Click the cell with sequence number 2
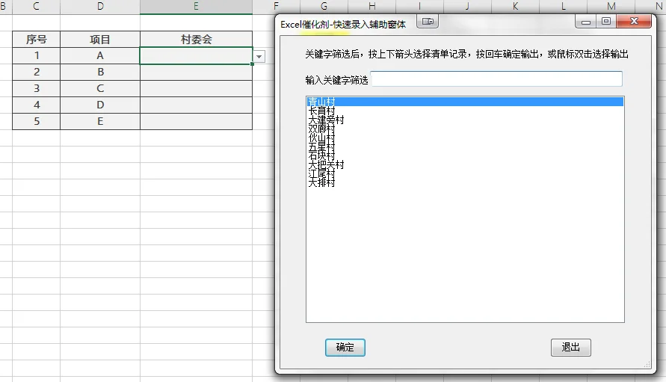This screenshot has height=382, width=666. coord(36,72)
